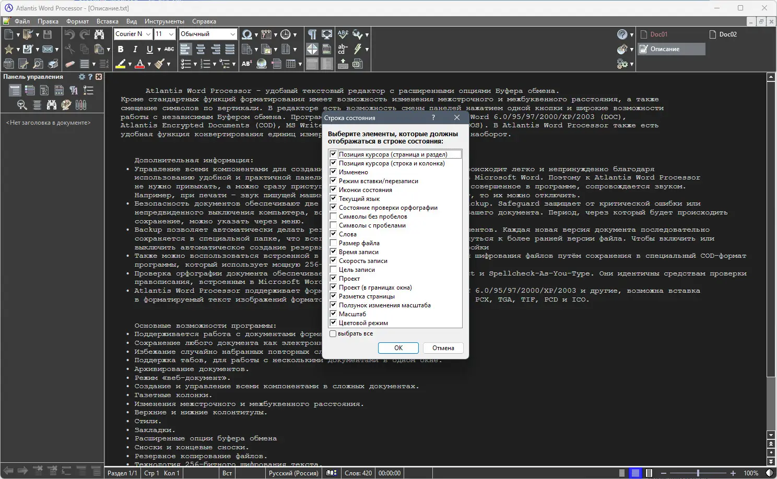
Task: Toggle the 'Изменено' checkbox
Action: 333,172
